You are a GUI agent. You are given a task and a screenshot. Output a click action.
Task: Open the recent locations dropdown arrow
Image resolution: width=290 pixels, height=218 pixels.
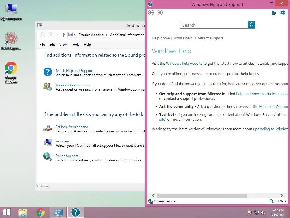[x=57, y=35]
